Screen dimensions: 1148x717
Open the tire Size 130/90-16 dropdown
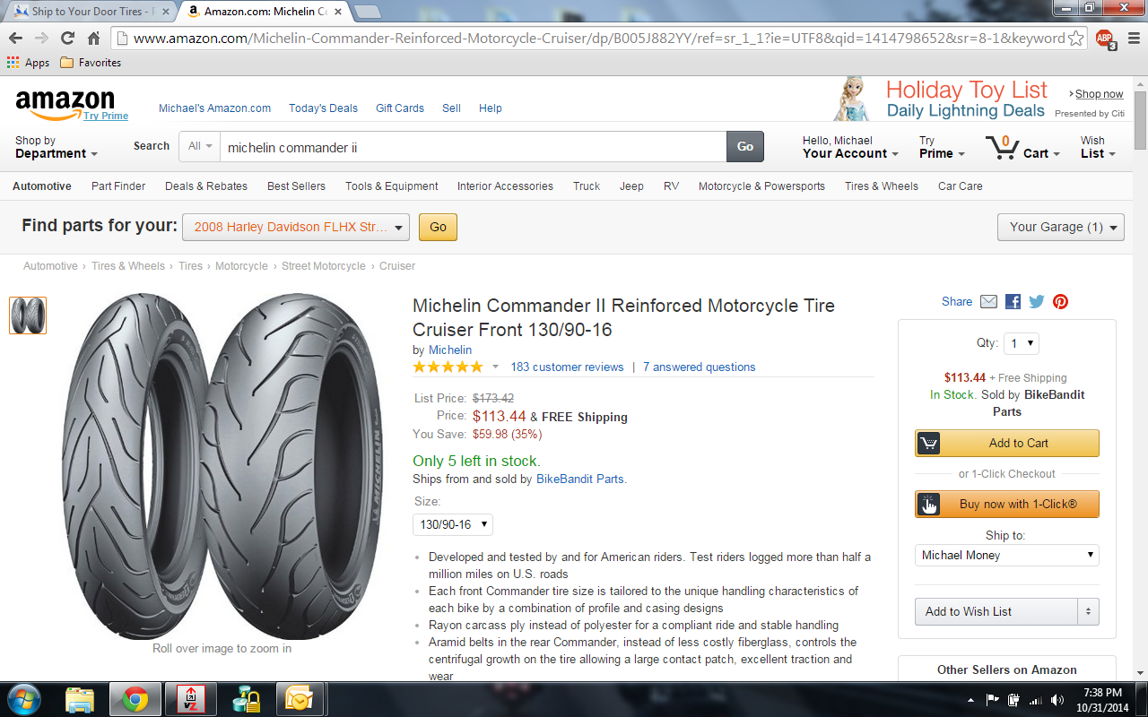coord(453,524)
